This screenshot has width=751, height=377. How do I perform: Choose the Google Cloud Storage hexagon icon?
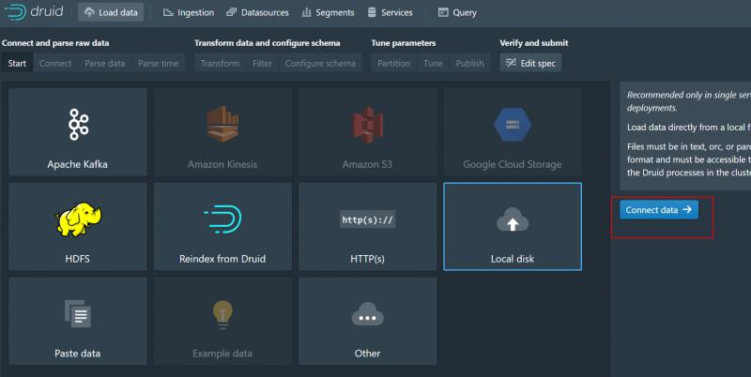pyautogui.click(x=512, y=125)
